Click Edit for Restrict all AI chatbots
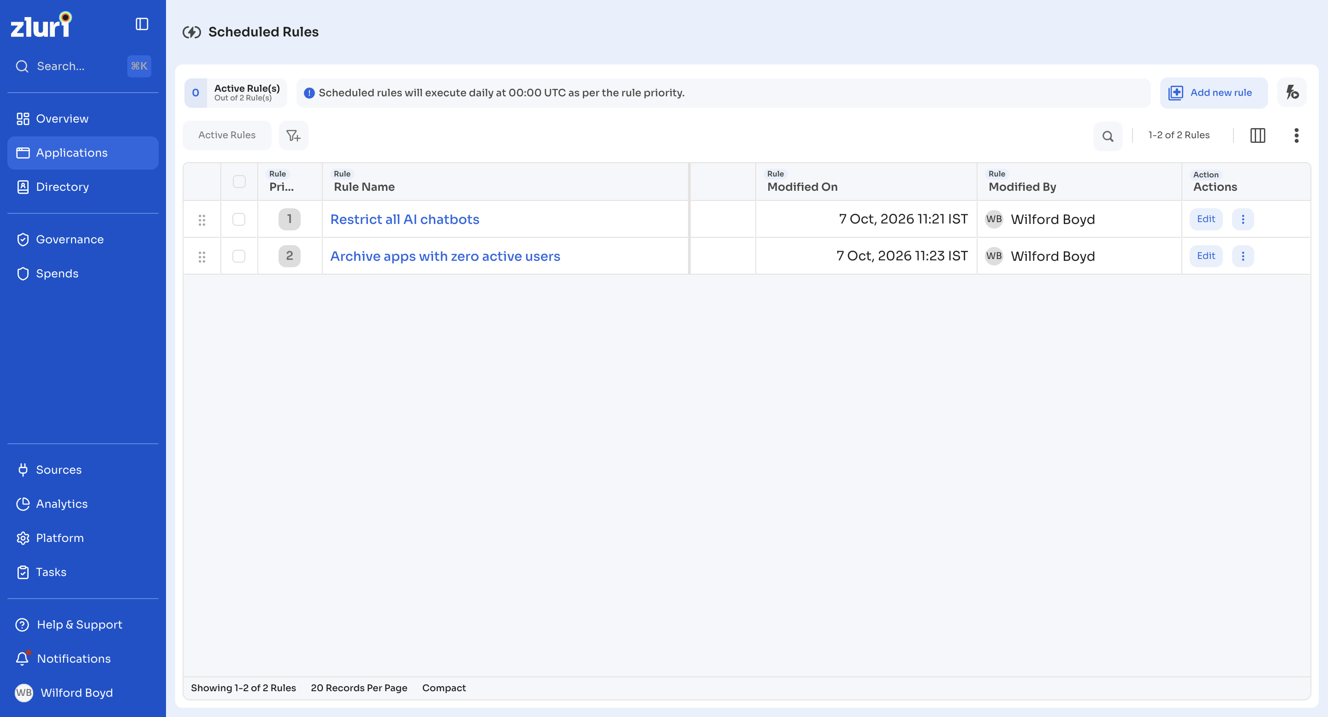The height and width of the screenshot is (717, 1328). pyautogui.click(x=1206, y=219)
